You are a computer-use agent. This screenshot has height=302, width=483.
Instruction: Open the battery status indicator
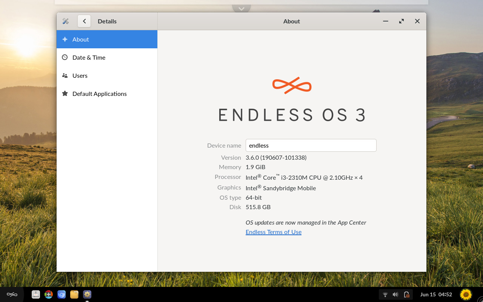[407, 294]
